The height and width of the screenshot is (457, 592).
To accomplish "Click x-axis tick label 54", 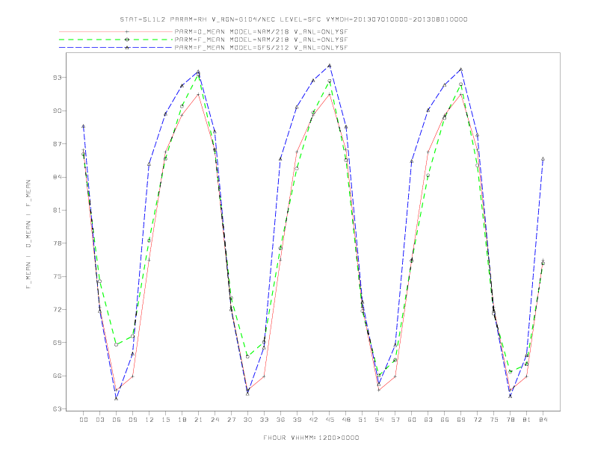I will [x=379, y=420].
